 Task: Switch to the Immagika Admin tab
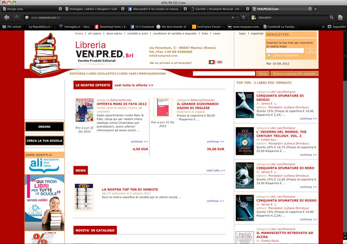pos(94,9)
